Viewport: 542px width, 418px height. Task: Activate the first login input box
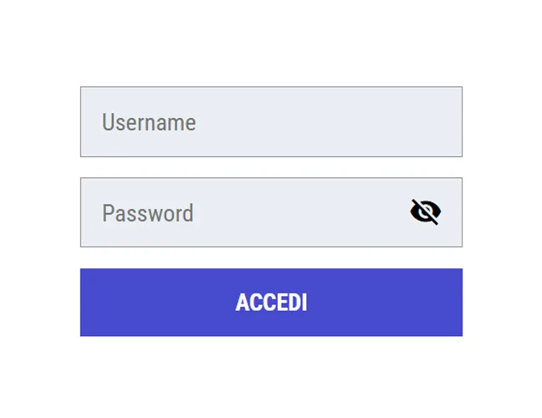271,121
